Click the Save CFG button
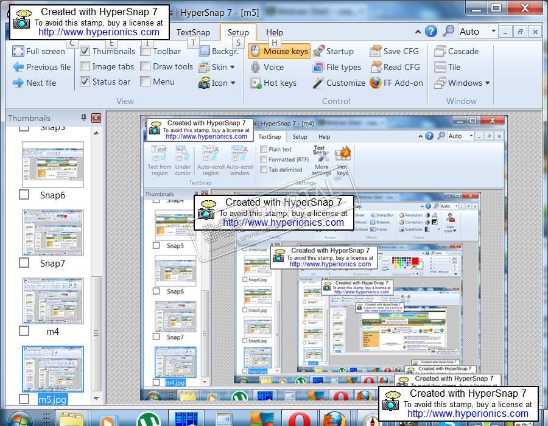This screenshot has height=426, width=548. 394,51
